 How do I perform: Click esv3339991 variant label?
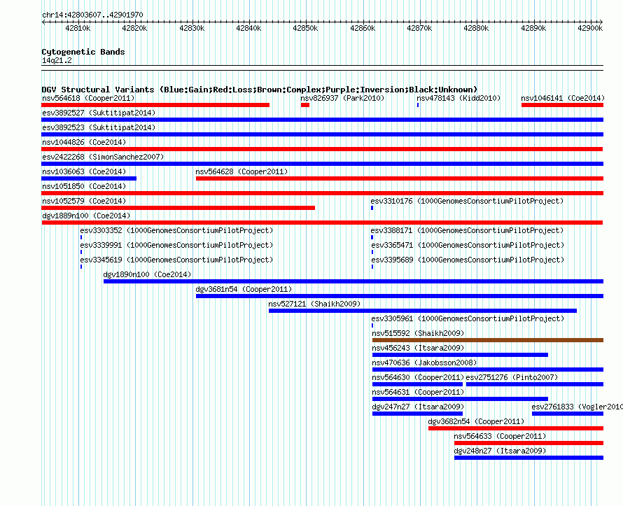(176, 245)
